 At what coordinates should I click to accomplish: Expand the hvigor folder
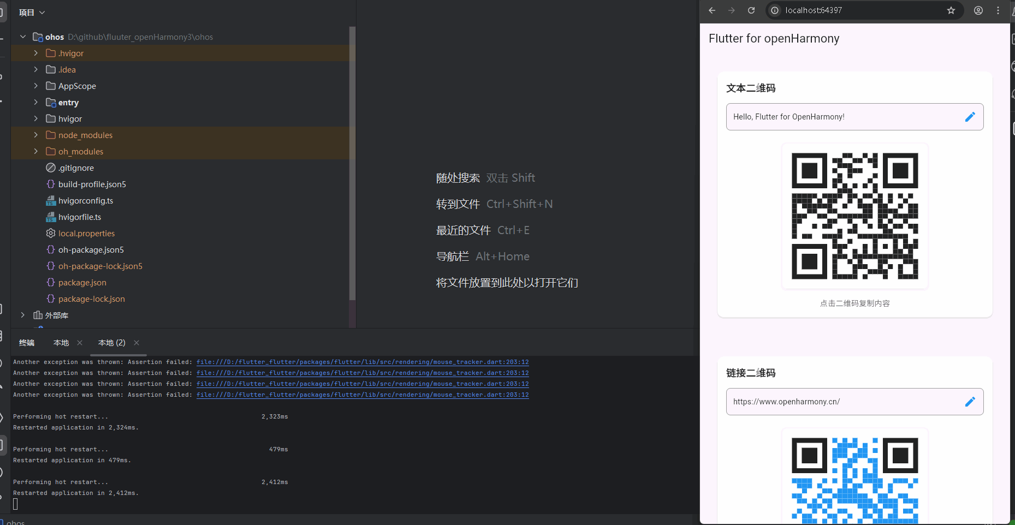point(36,118)
